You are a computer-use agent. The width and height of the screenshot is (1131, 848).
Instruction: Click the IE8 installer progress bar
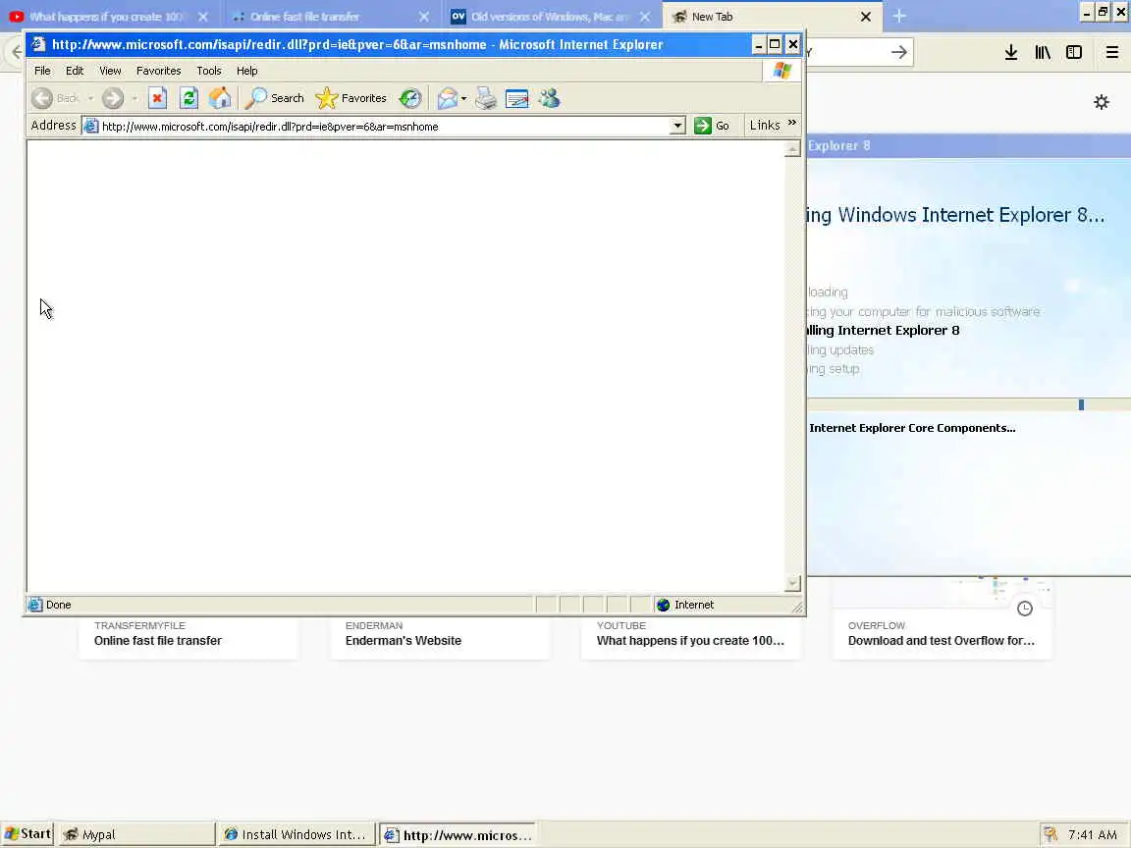coord(969,404)
